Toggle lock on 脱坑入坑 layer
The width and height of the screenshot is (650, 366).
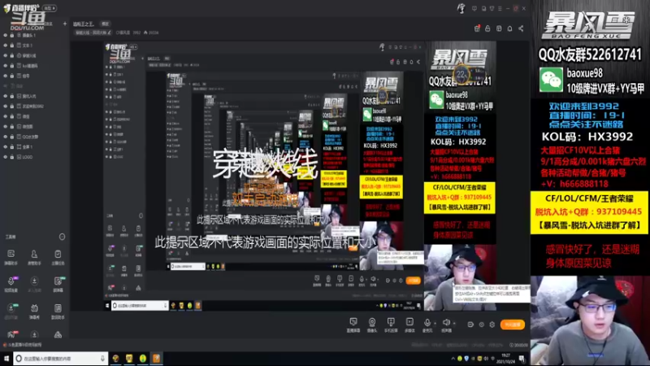pos(12,96)
